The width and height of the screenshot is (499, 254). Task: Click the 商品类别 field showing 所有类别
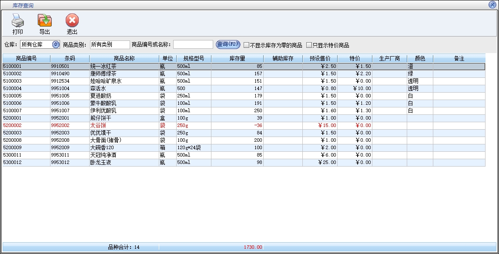(x=110, y=45)
